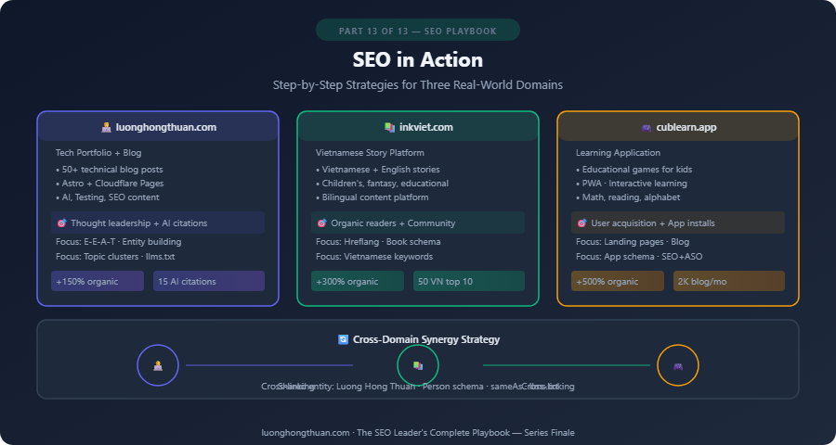Click the 50 VN top 10 badge
836x445 pixels.
[469, 281]
